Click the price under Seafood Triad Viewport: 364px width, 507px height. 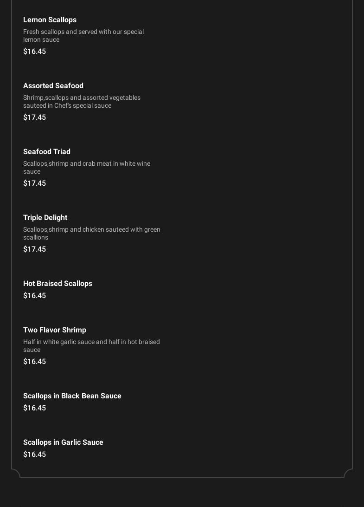pos(34,183)
